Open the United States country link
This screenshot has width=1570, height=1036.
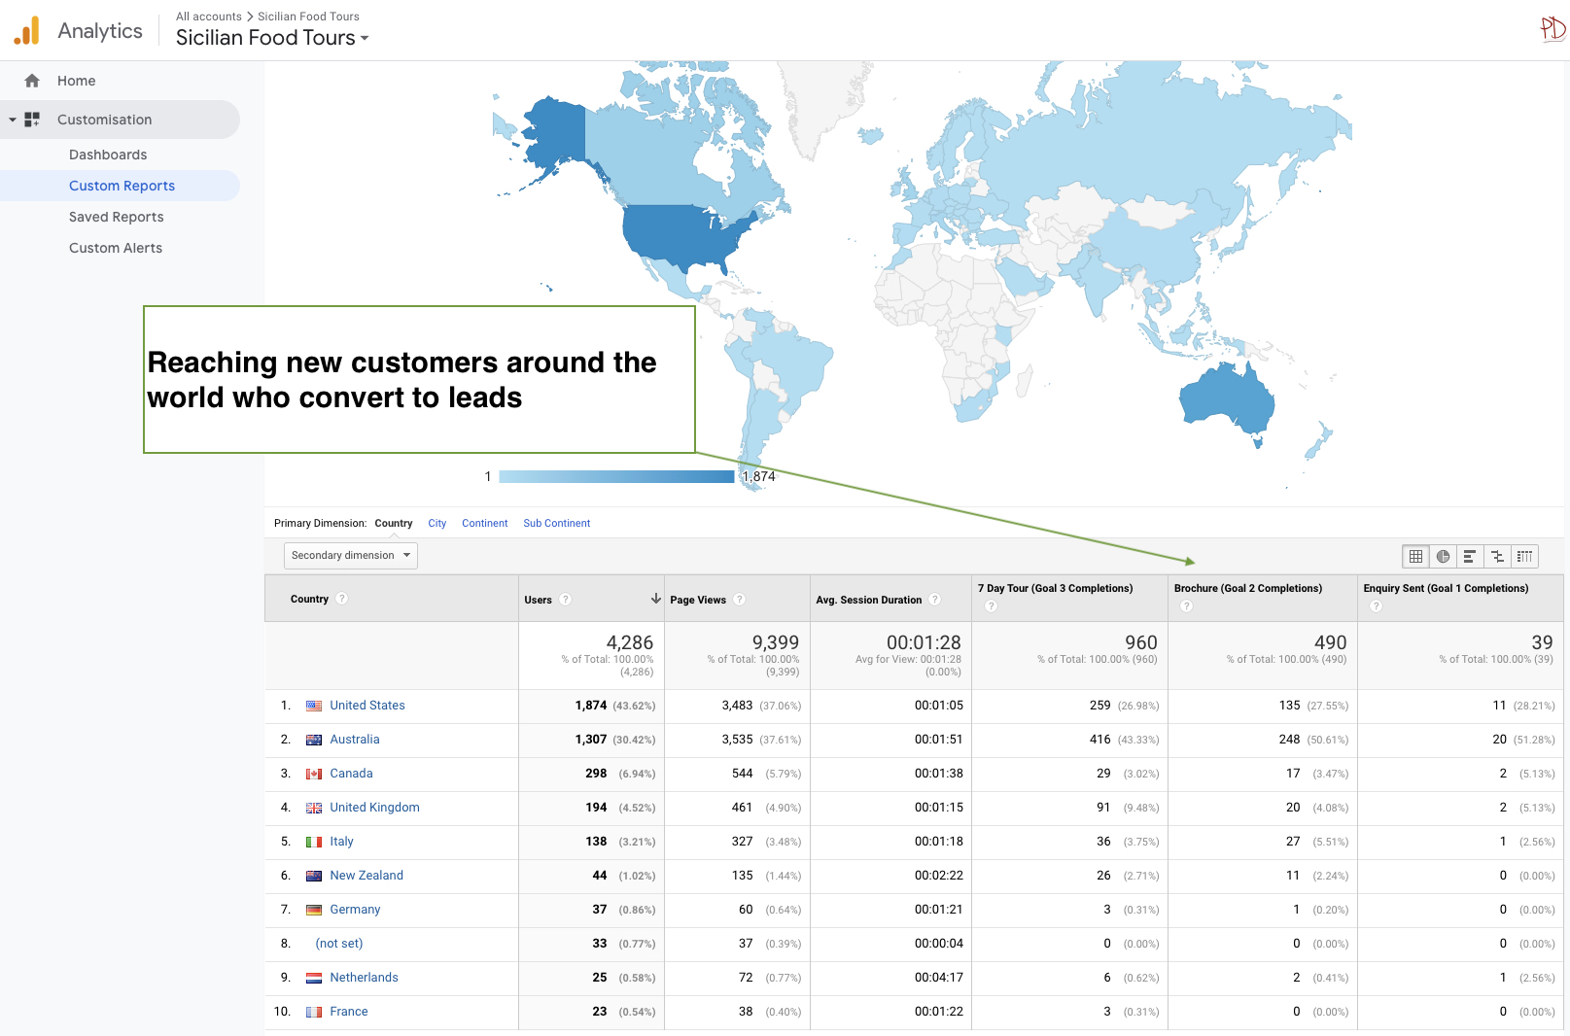click(367, 706)
